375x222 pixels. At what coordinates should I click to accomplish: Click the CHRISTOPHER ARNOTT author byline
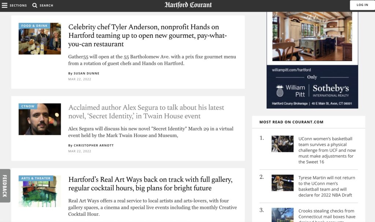coord(94,145)
